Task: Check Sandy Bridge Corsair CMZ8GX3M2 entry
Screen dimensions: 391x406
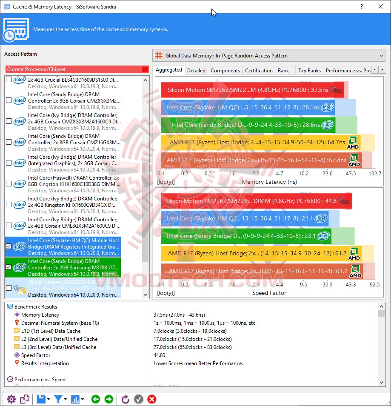Action: click(x=9, y=100)
